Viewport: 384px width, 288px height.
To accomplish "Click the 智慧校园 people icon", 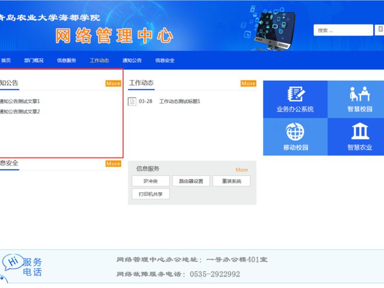I will pyautogui.click(x=360, y=94).
